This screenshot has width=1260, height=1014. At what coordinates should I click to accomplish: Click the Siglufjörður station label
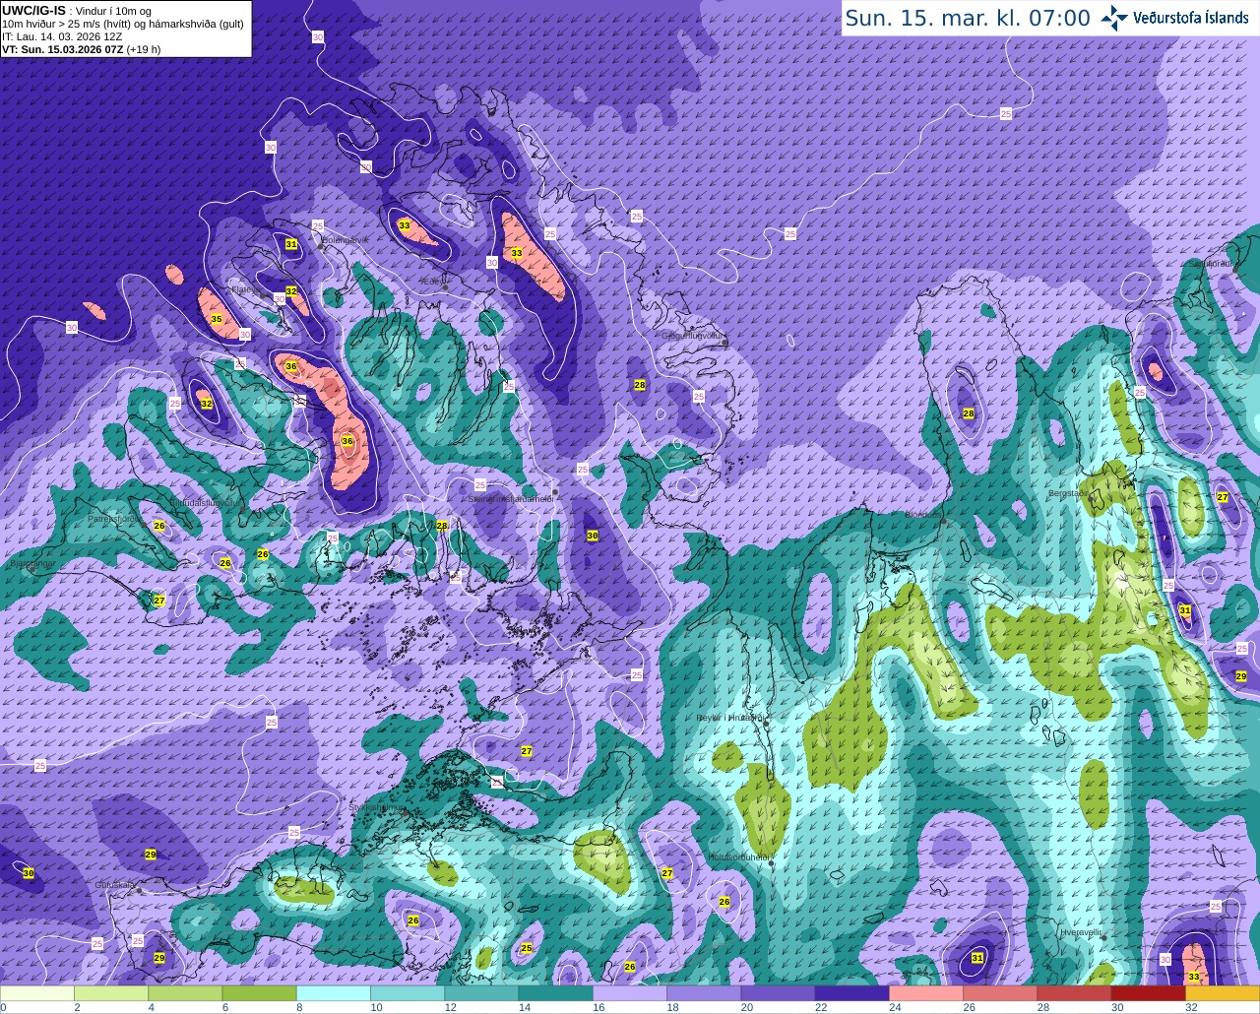click(1211, 264)
